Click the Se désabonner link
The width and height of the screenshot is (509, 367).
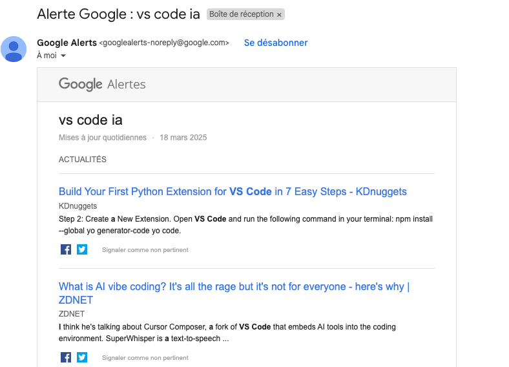276,43
